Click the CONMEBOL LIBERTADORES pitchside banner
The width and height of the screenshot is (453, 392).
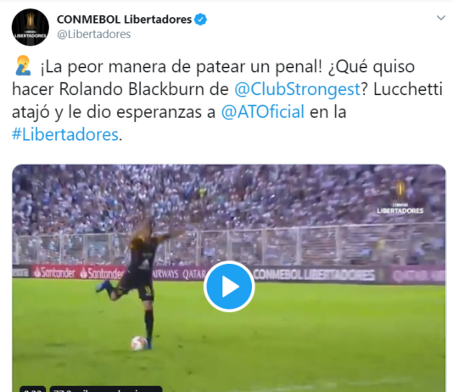[314, 274]
